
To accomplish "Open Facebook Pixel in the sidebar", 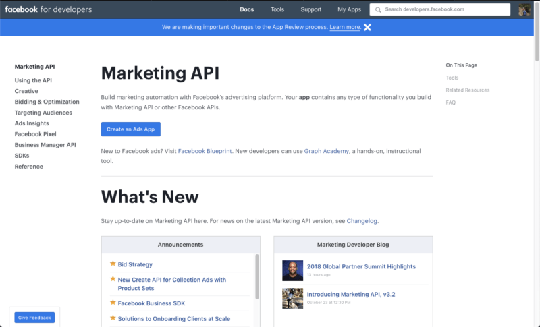I will click(36, 134).
